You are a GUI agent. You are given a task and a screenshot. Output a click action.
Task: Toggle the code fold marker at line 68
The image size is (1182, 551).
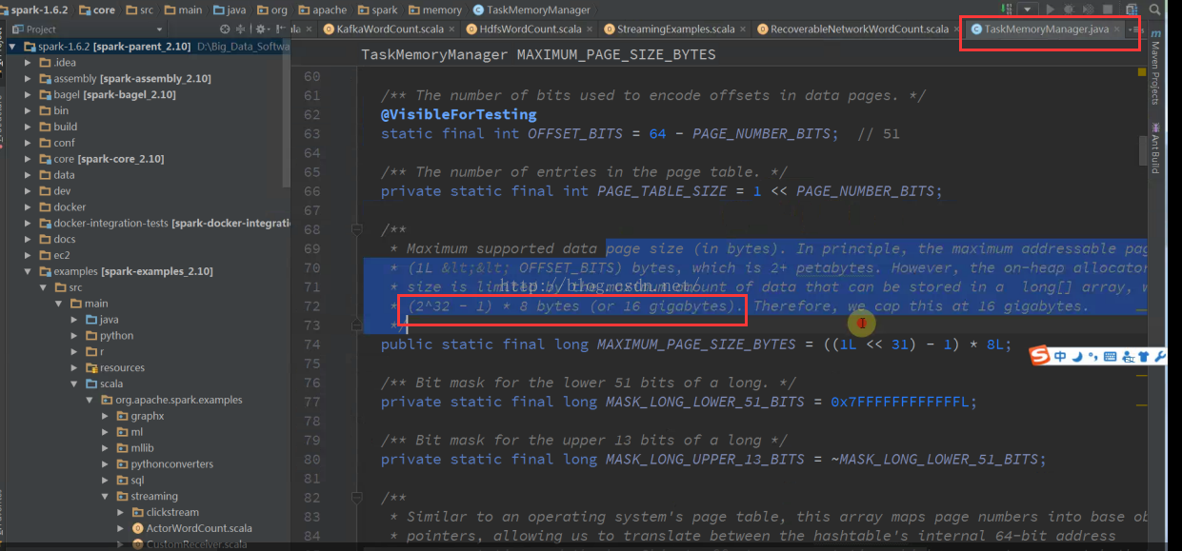click(x=356, y=229)
